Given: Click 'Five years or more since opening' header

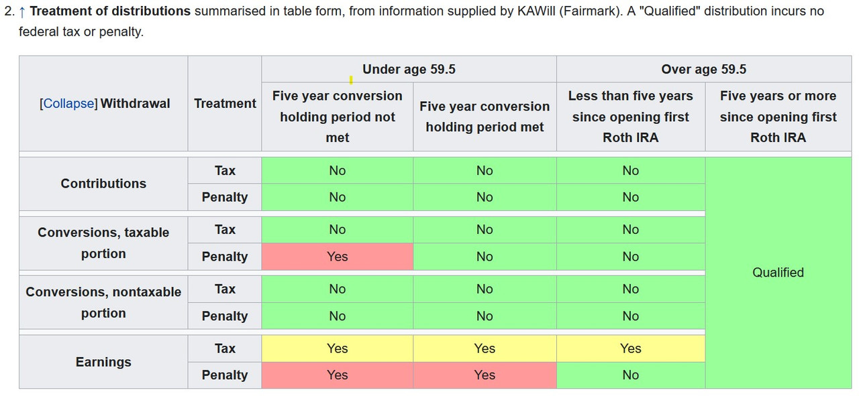Looking at the screenshot, I should point(778,117).
